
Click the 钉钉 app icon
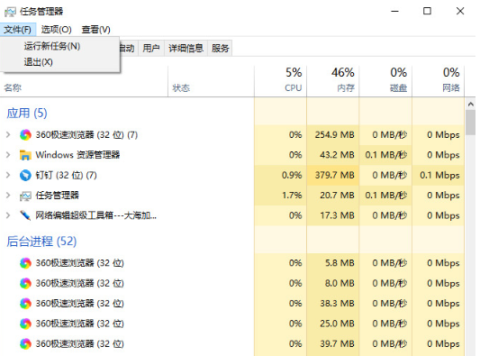25,175
